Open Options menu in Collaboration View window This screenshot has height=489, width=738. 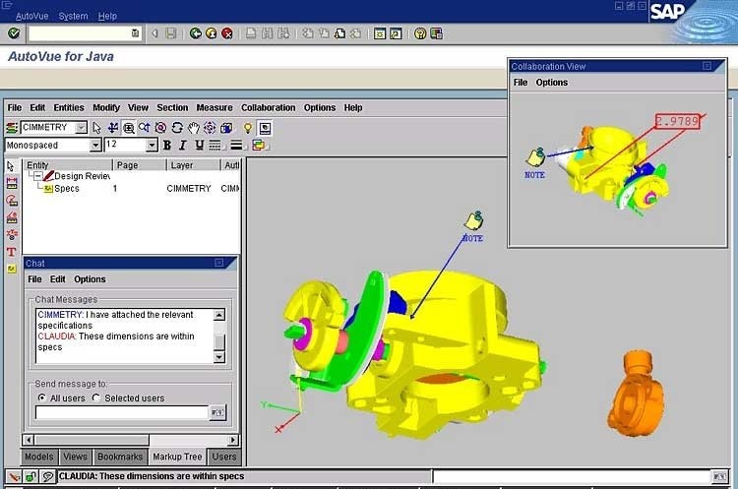(x=552, y=83)
